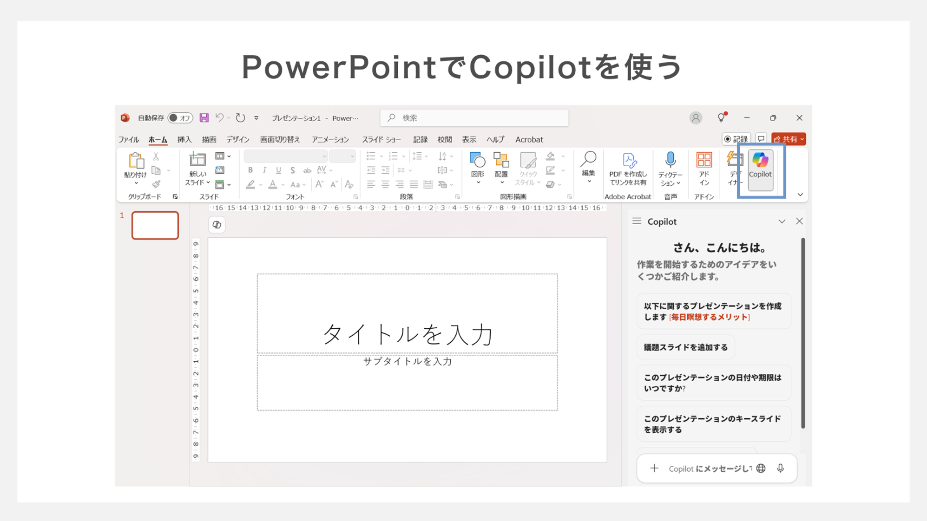The height and width of the screenshot is (521, 927).
Task: Insert a new slide with 新しいスライド icon
Action: pyautogui.click(x=197, y=160)
